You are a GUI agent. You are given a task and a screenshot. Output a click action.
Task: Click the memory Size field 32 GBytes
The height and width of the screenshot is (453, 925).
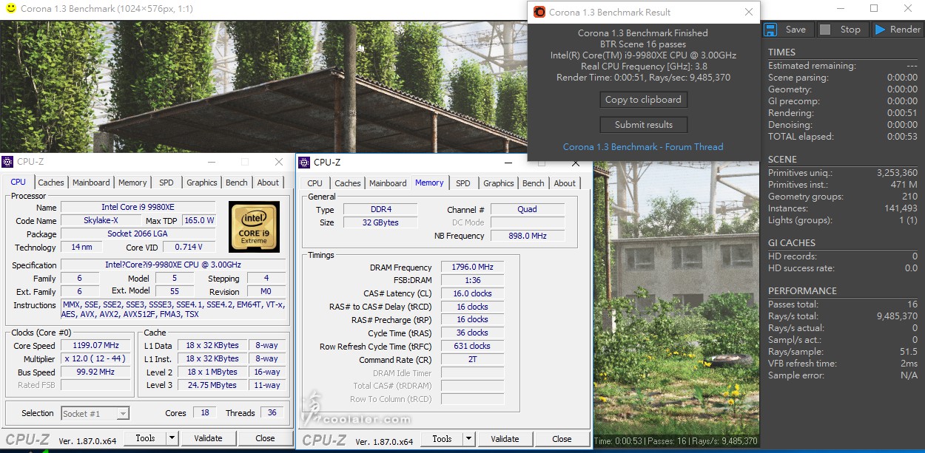coord(380,222)
